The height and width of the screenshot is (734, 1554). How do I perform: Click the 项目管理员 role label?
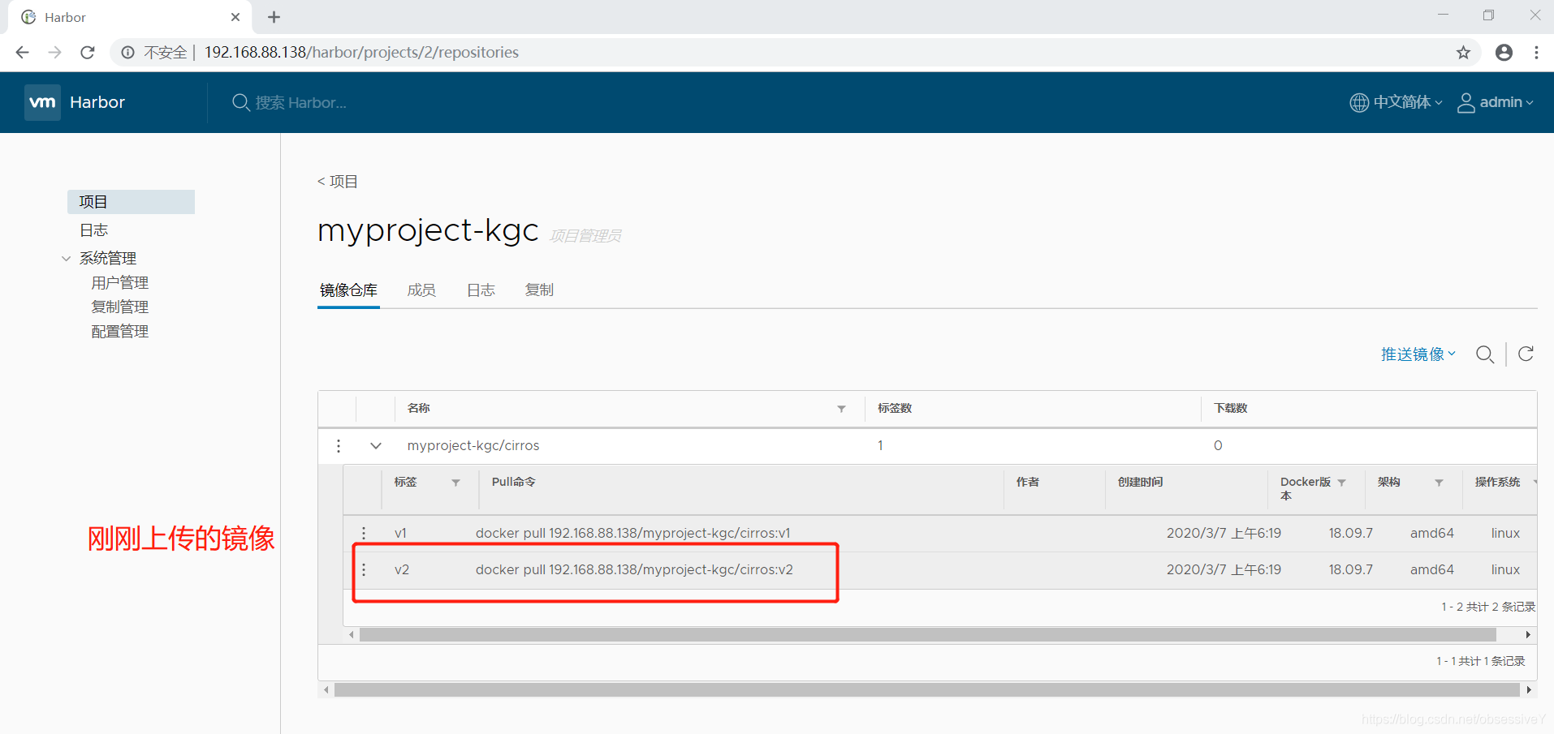click(585, 236)
